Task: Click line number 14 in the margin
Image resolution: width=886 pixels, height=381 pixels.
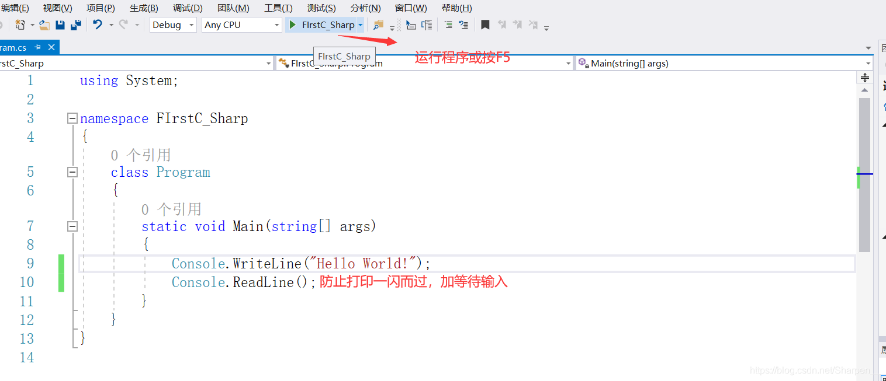Action: coord(27,358)
